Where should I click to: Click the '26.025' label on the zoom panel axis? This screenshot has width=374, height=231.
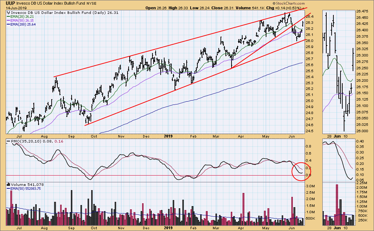pos(362,125)
